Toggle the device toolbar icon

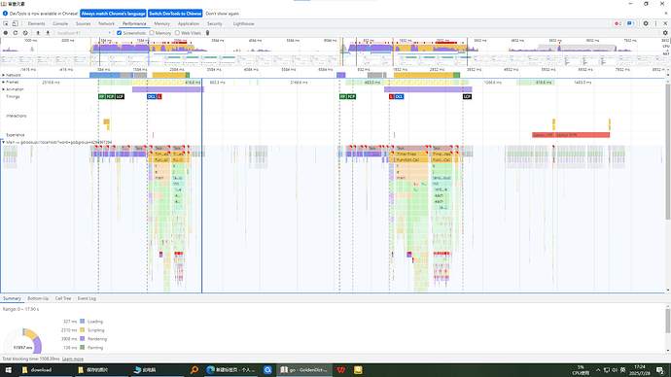click(15, 23)
